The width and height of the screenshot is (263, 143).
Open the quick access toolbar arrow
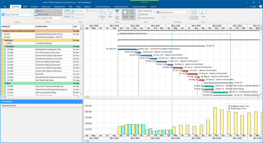2,2
